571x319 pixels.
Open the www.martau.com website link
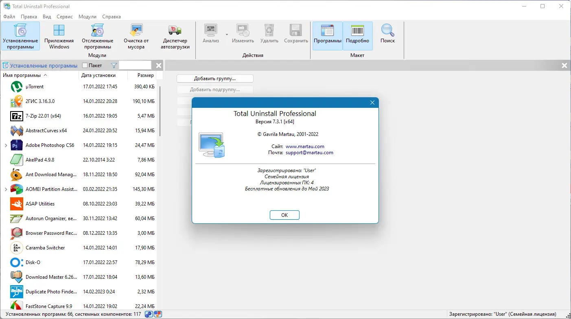pos(305,146)
